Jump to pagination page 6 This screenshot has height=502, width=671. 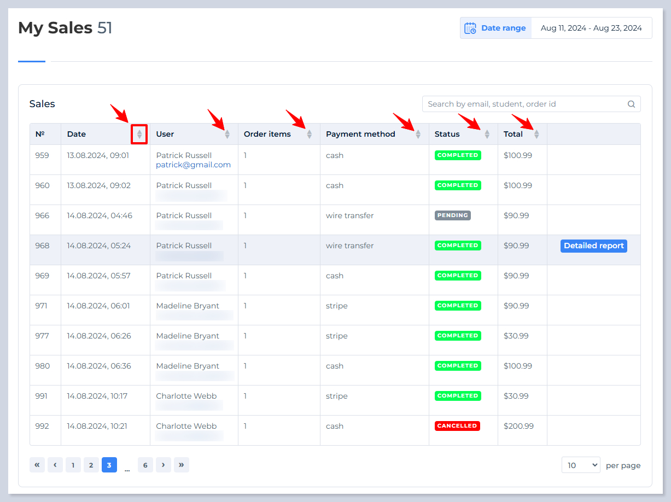pos(145,465)
